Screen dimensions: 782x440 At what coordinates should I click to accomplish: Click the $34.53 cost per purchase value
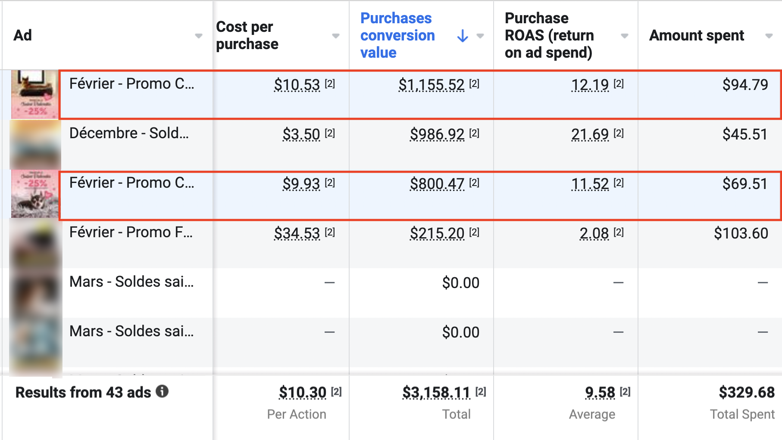click(x=297, y=233)
